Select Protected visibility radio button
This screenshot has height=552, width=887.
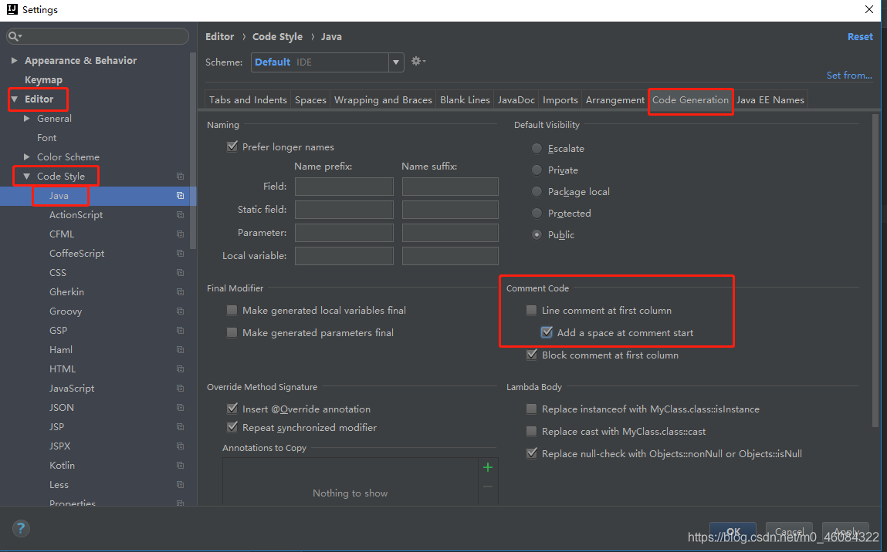[537, 213]
